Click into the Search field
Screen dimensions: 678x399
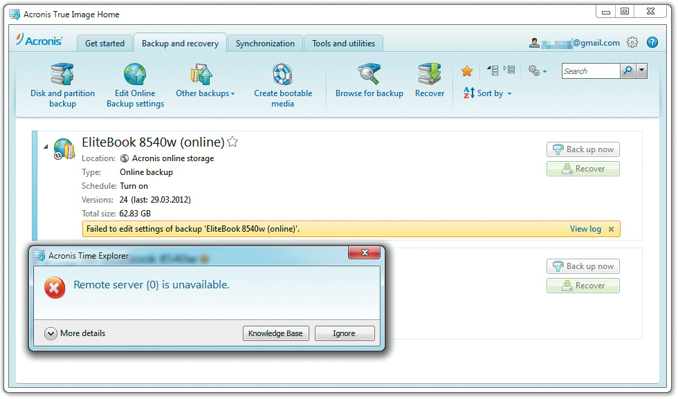coord(591,71)
